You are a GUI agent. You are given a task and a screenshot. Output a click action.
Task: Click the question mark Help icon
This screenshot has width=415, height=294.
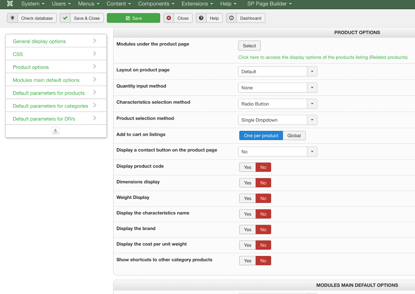click(x=201, y=18)
